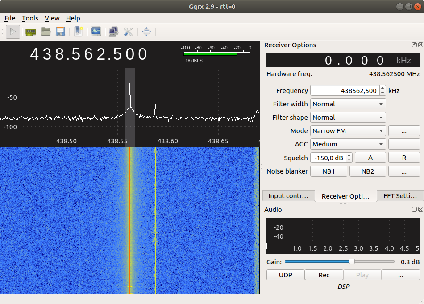Viewport: 424px width, 304px height.
Task: Open the bookmarks toolbar icon
Action: (x=78, y=32)
